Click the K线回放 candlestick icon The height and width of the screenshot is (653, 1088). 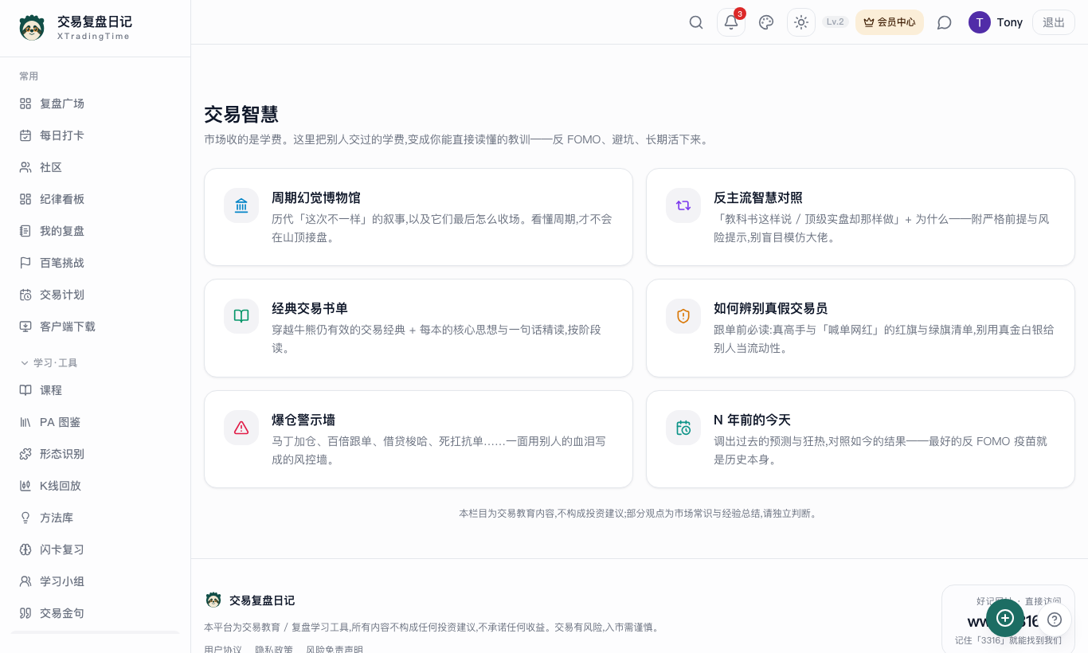[x=25, y=486]
